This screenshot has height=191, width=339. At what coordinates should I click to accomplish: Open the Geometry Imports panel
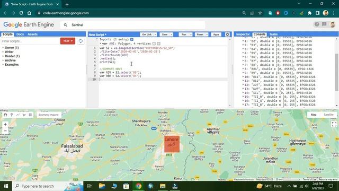tap(49, 115)
